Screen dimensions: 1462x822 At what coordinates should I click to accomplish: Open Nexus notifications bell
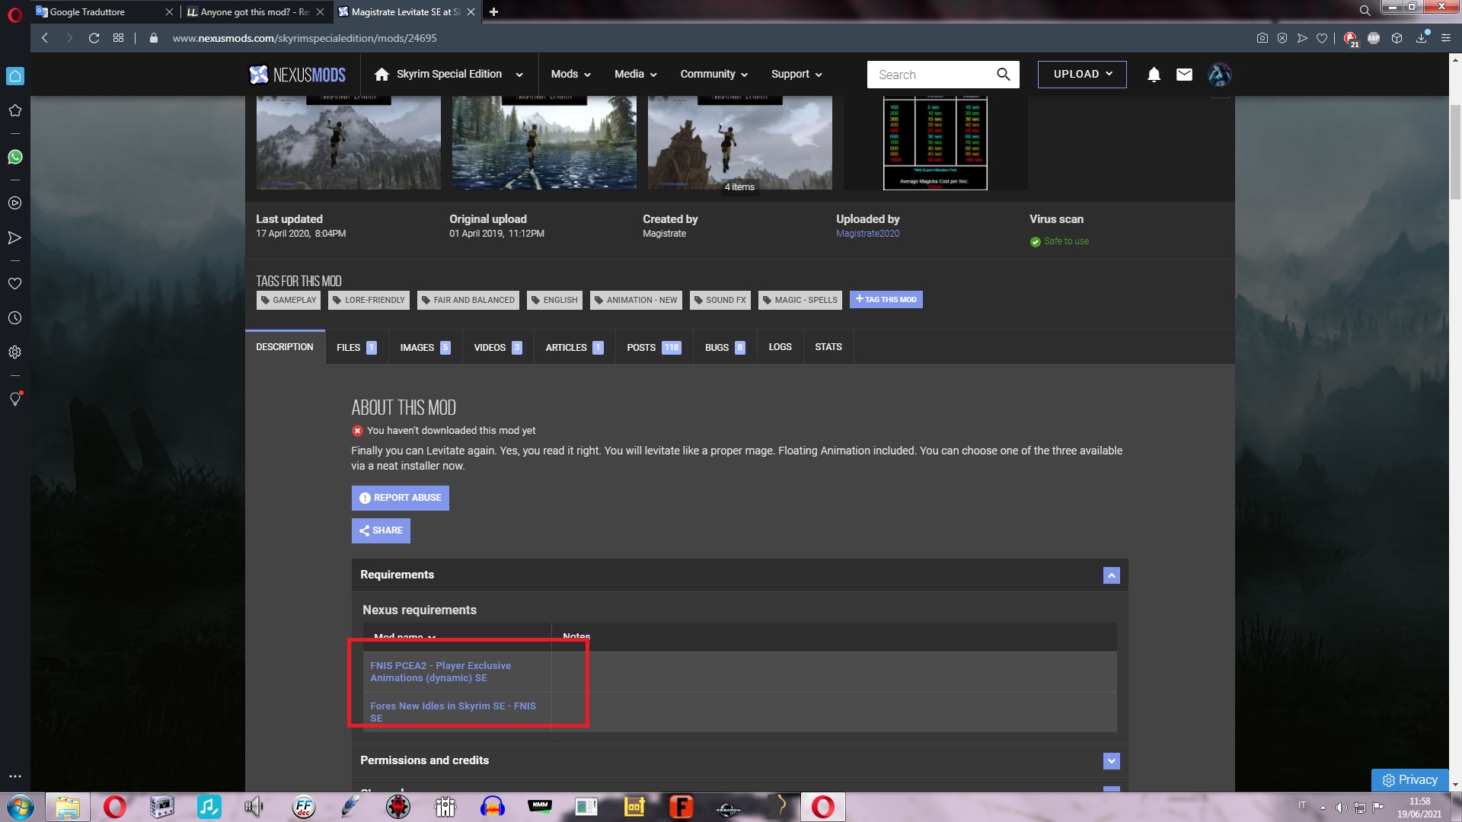[x=1154, y=75]
